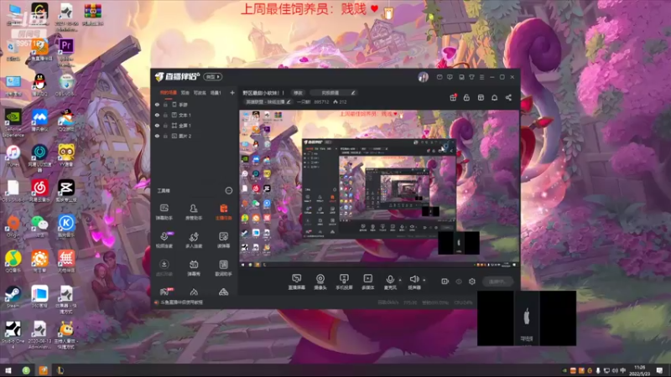
Task: Expand the speaker options arrow
Action: pyautogui.click(x=424, y=281)
